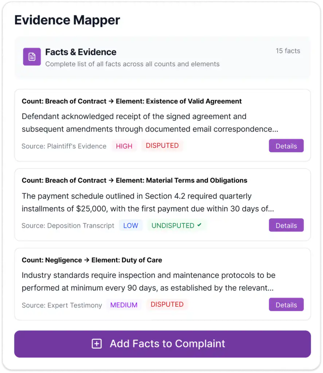Click the MEDIUM badge on the Duty of Care fact

(124, 305)
